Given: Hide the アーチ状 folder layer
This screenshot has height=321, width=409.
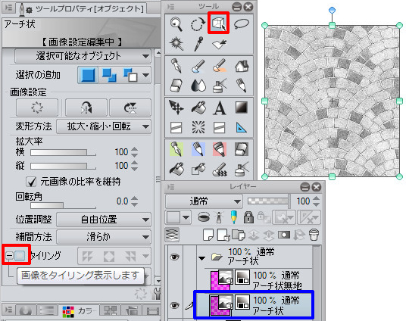Looking at the screenshot, I should pyautogui.click(x=174, y=257).
